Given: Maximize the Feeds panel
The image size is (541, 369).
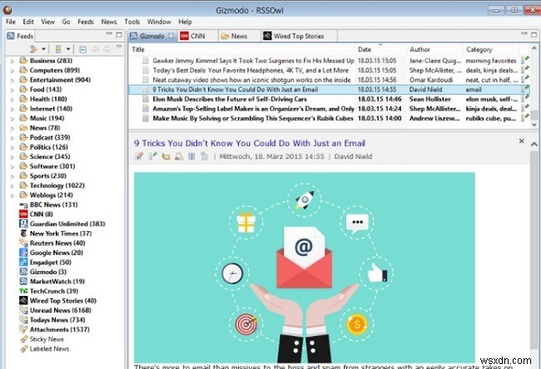Looking at the screenshot, I should [x=119, y=34].
